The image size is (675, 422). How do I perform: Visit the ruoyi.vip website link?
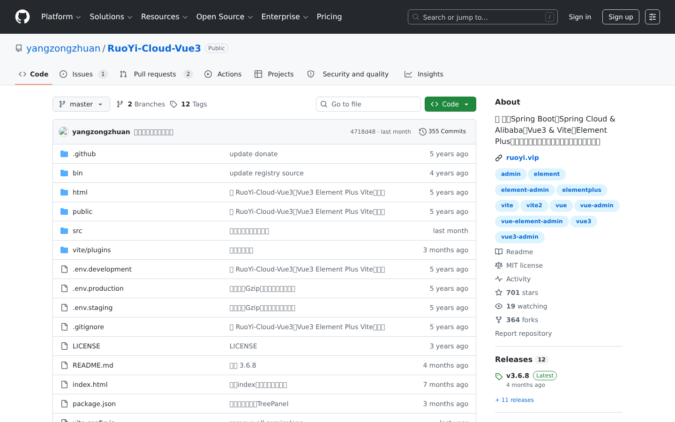[x=522, y=158]
